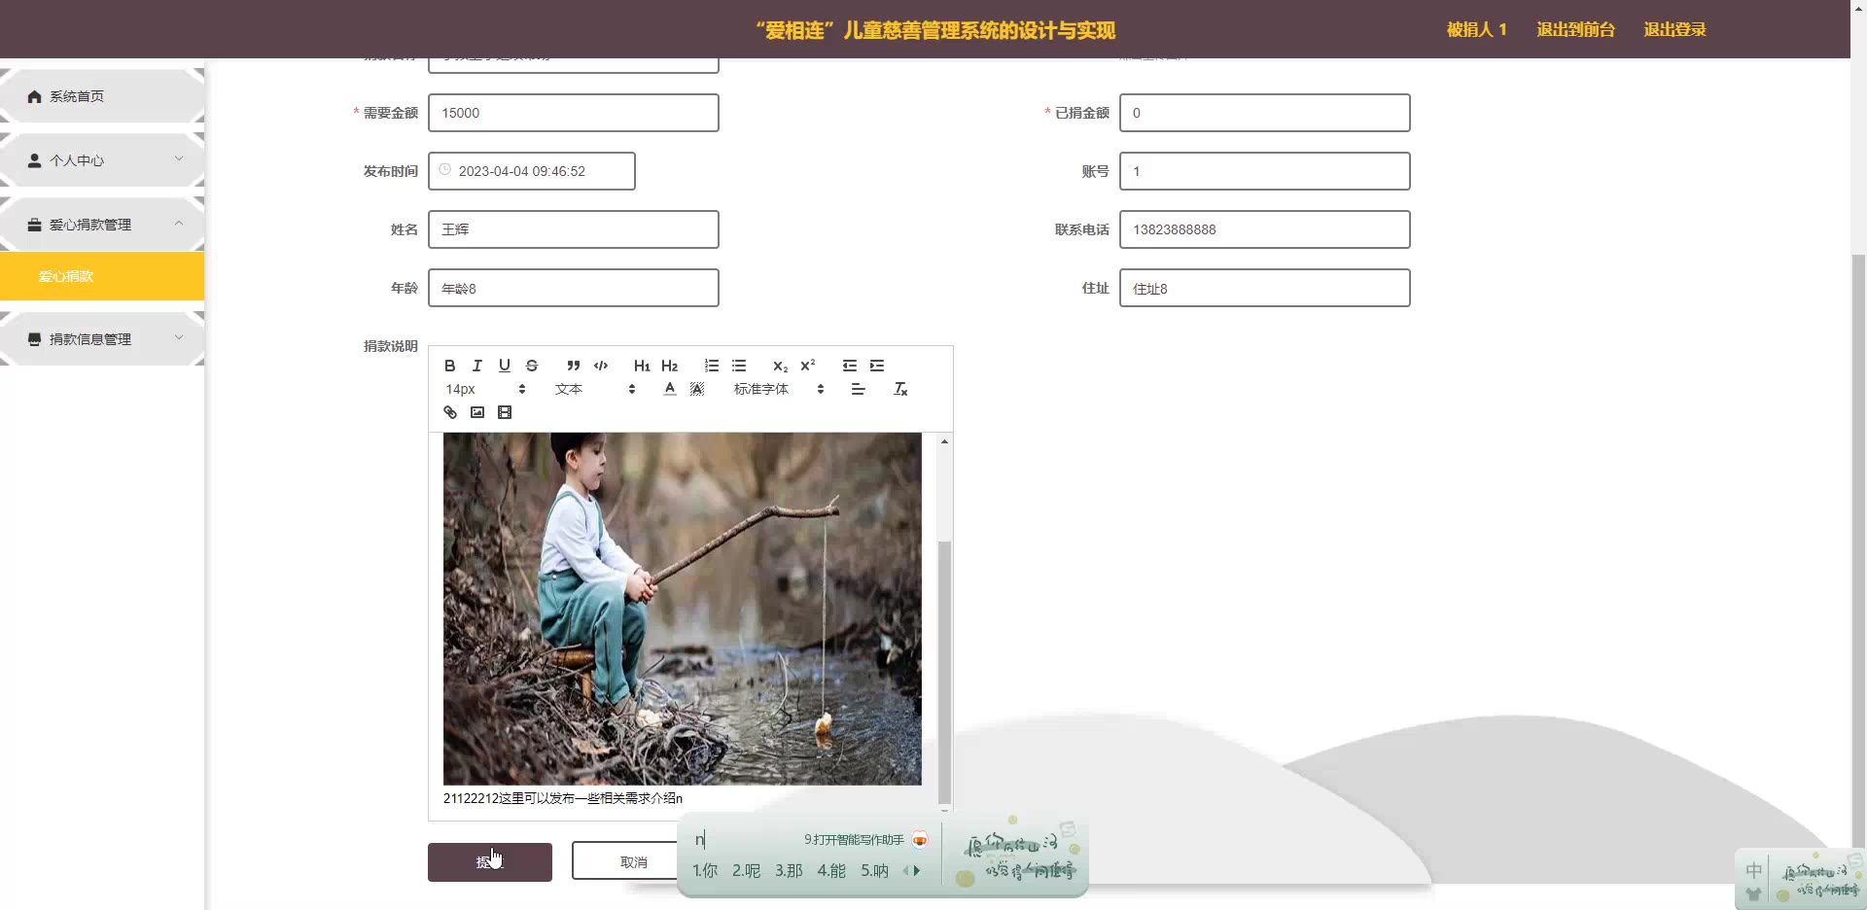Click the 姓名 input field
The image size is (1867, 910).
pyautogui.click(x=574, y=229)
